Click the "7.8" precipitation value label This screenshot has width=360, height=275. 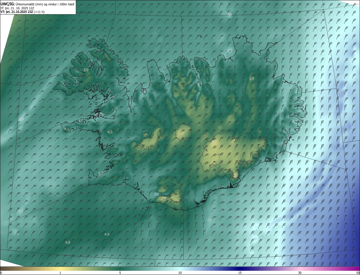tap(229, 14)
